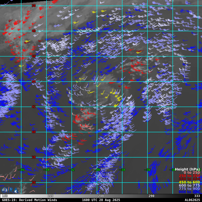
Task: Click the longitude label -44
Action: [46, 170]
